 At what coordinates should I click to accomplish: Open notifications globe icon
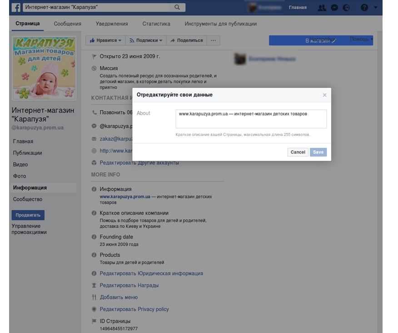coord(347,8)
